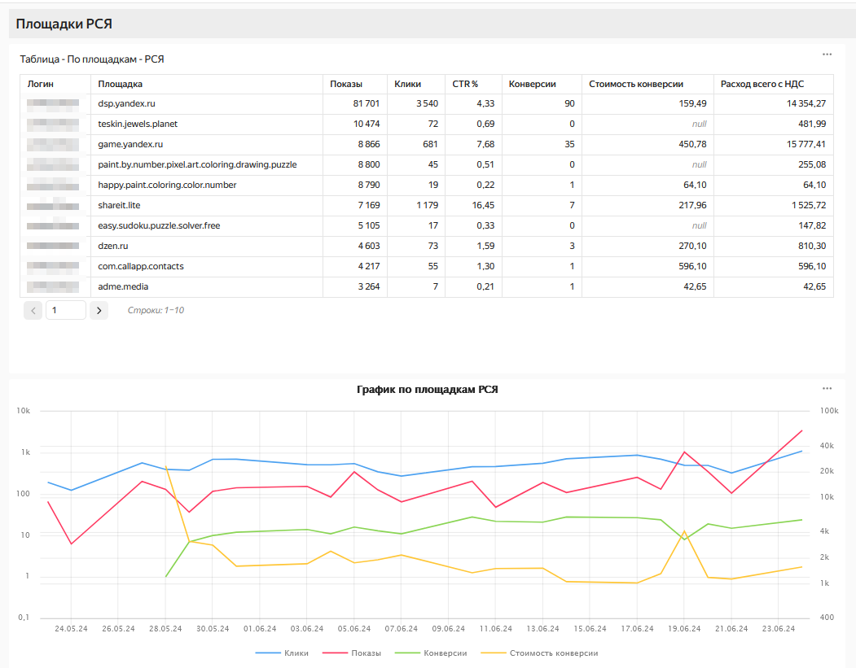Sort by Стоимость конверсии column header
856x668 pixels.
click(x=636, y=84)
